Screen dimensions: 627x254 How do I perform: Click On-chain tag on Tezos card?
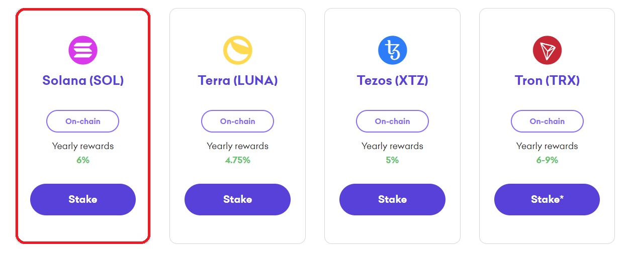pyautogui.click(x=392, y=121)
